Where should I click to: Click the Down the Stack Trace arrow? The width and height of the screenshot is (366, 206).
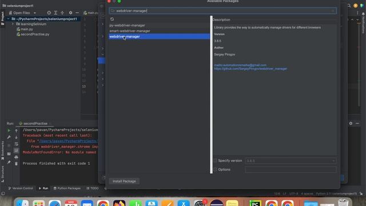coord(16,137)
